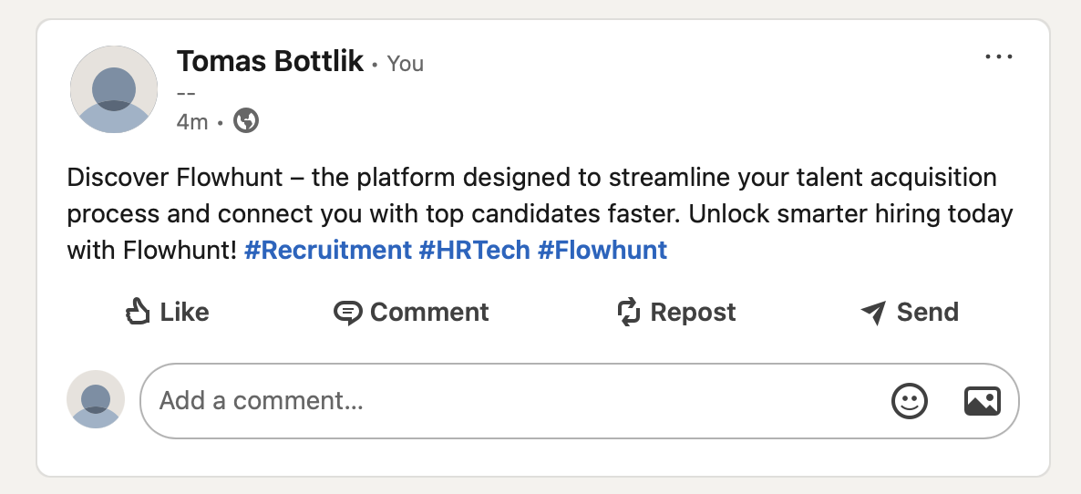This screenshot has width=1081, height=494.
Task: Click the thumbs-up Like icon
Action: tap(138, 313)
